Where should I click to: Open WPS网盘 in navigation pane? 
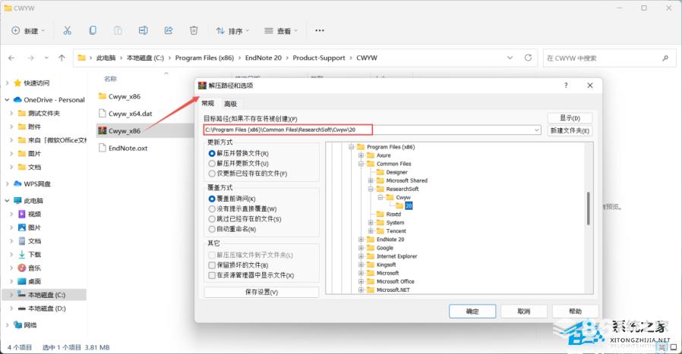tap(37, 183)
